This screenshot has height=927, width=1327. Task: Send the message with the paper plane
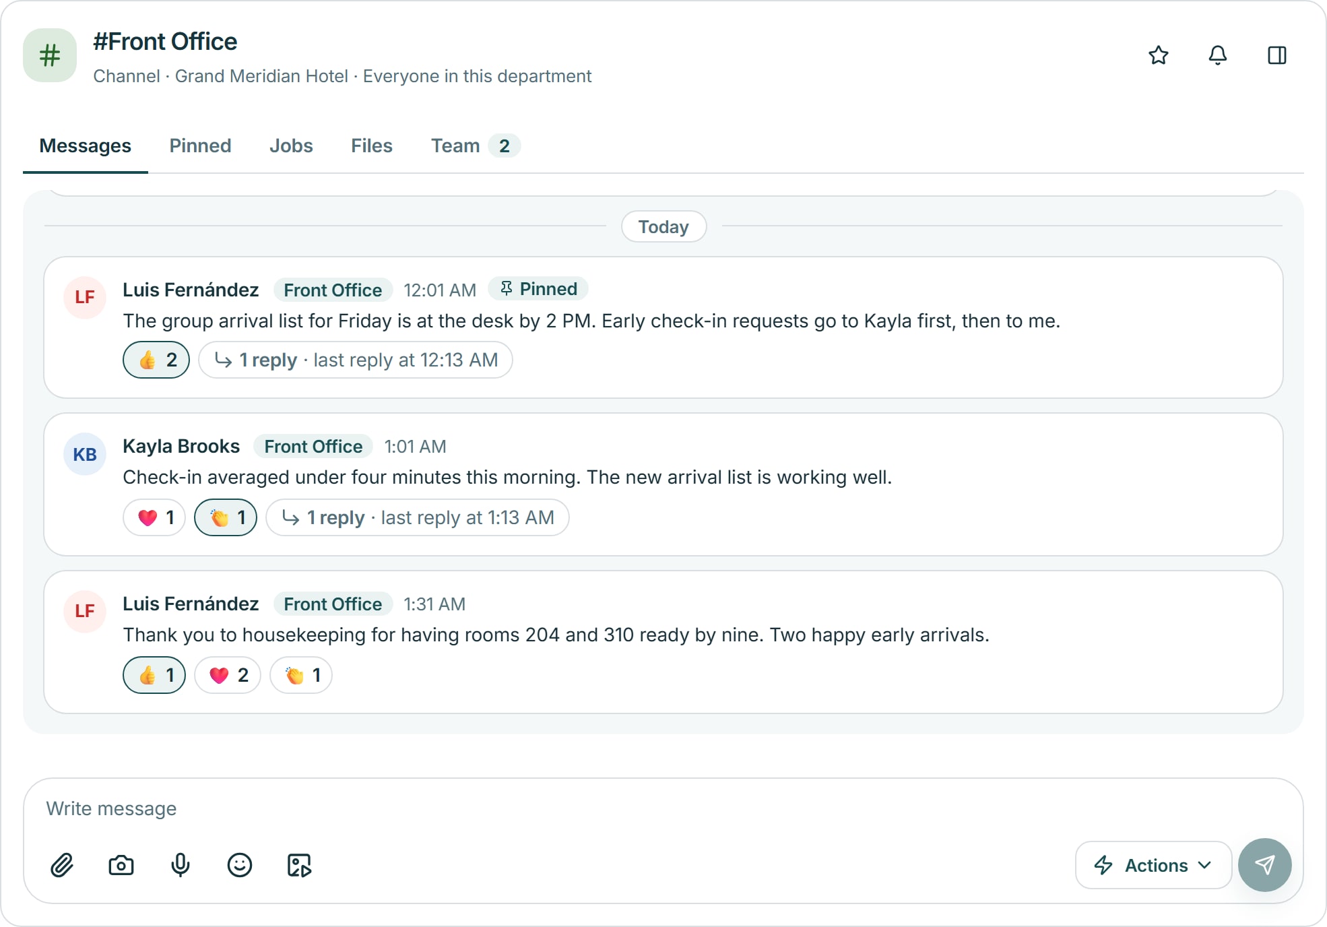1265,865
